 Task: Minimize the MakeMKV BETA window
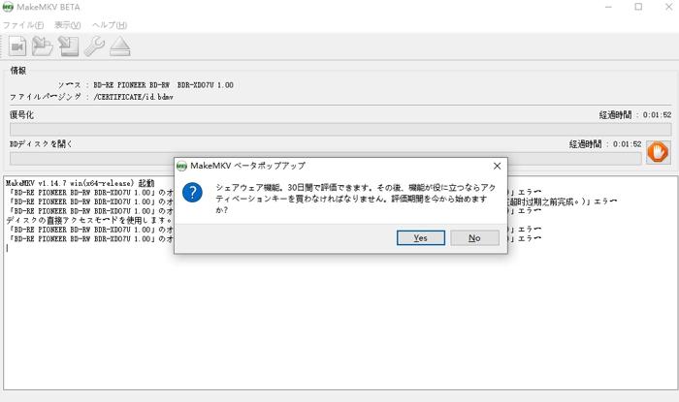(x=608, y=7)
